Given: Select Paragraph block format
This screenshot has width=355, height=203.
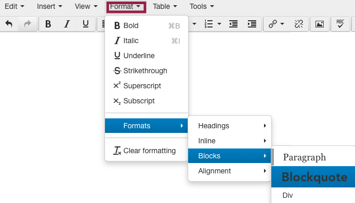Looking at the screenshot, I should click(313, 157).
